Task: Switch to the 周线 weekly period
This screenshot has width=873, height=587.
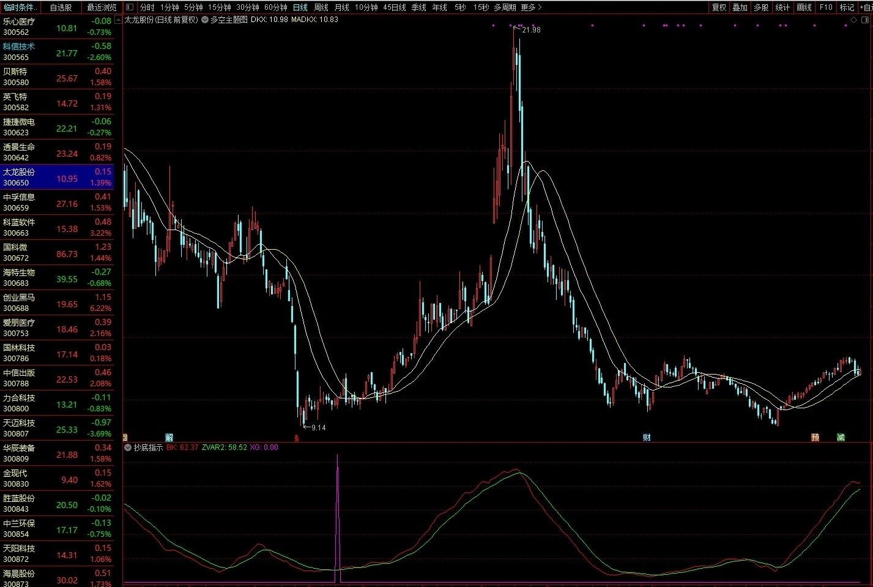Action: (321, 7)
